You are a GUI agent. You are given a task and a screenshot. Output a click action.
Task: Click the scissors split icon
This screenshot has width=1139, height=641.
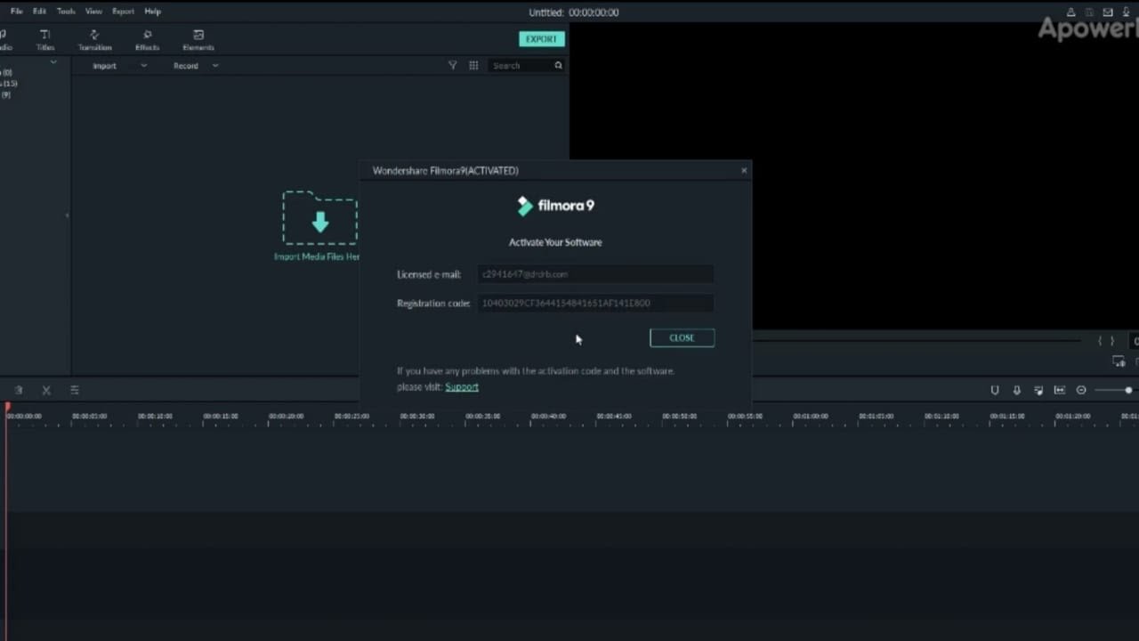point(46,390)
